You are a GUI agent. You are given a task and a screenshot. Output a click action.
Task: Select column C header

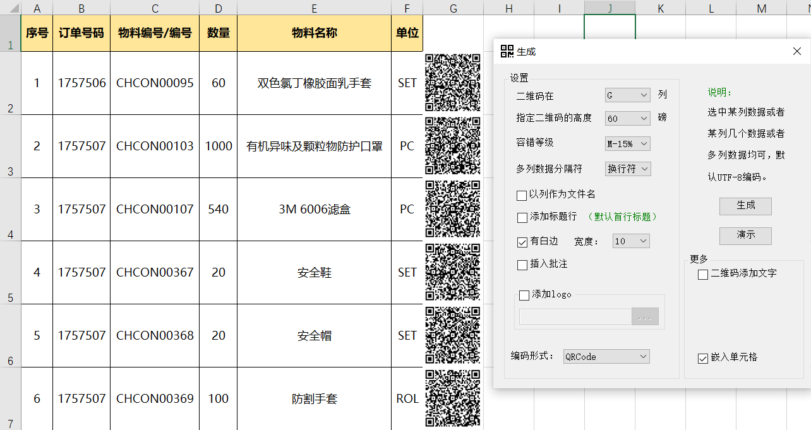(x=155, y=8)
